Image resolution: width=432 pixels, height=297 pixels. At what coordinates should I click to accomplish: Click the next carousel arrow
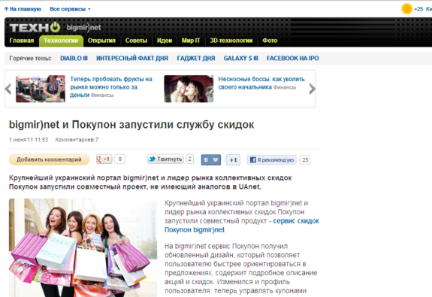[x=312, y=89]
